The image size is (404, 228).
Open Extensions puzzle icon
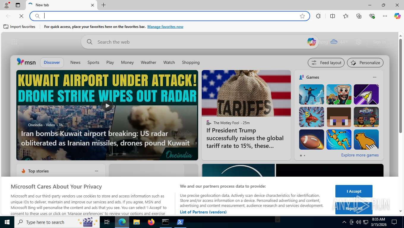pos(318,16)
